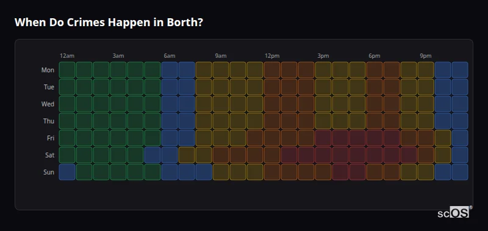
Task: Click the Sunday 12pm heatmap cell
Action: pos(272,172)
